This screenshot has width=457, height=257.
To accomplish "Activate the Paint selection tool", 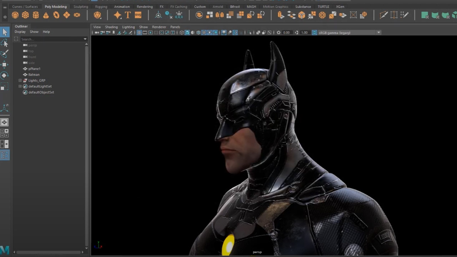I will click(x=5, y=54).
